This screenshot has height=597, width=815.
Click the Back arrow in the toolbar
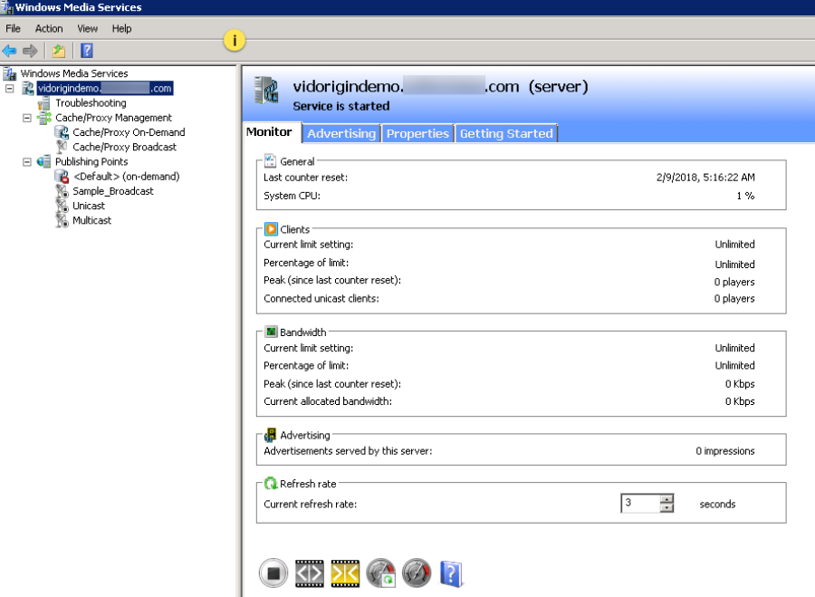(9, 51)
